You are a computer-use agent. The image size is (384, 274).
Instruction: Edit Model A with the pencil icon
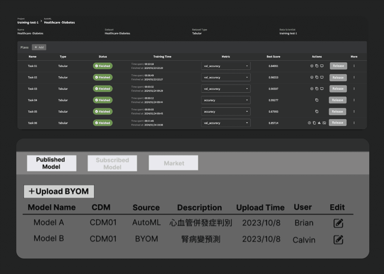pyautogui.click(x=338, y=223)
